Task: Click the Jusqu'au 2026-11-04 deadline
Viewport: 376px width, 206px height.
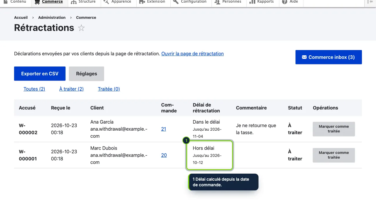Action: click(207, 133)
